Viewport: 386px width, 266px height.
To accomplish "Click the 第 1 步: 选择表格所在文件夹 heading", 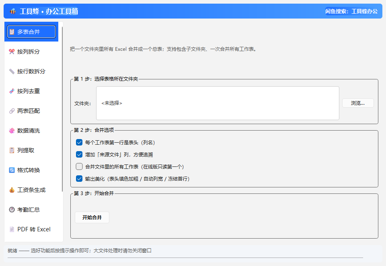I will [x=106, y=79].
